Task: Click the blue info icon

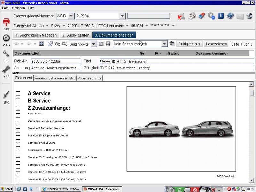Action: pyautogui.click(x=221, y=16)
